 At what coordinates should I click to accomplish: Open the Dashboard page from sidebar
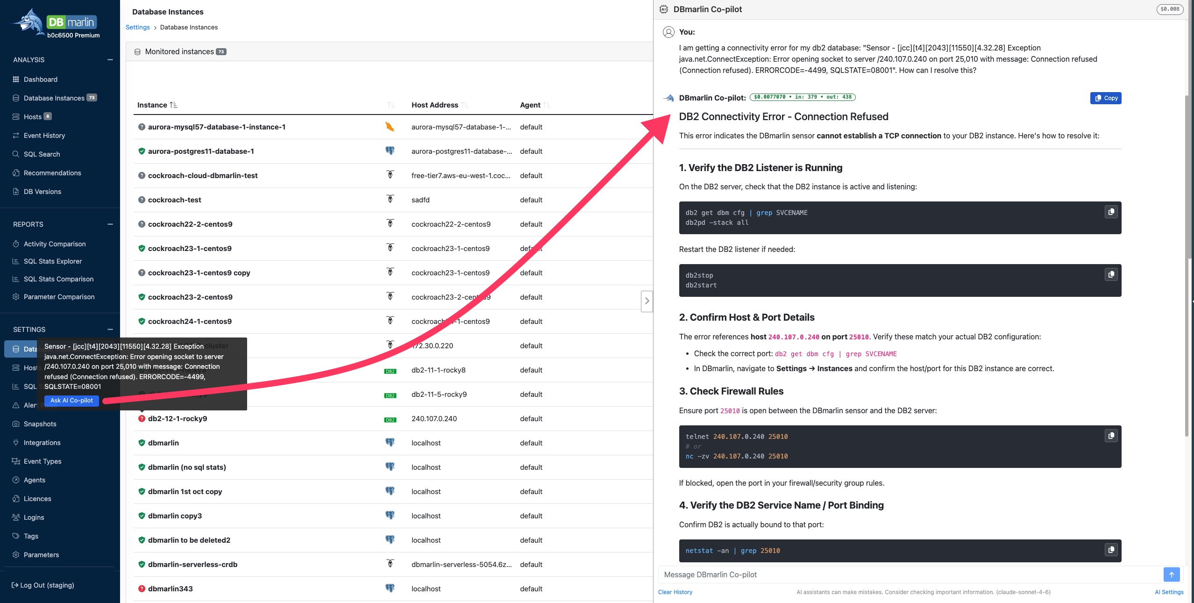(40, 79)
